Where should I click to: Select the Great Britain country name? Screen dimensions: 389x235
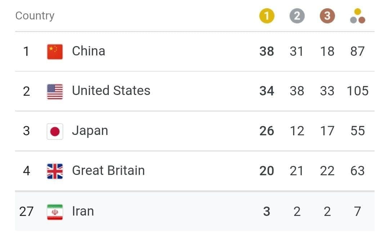point(108,171)
